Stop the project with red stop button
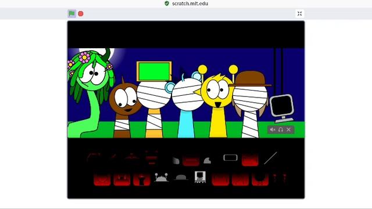The height and width of the screenshot is (209, 372). [81, 14]
